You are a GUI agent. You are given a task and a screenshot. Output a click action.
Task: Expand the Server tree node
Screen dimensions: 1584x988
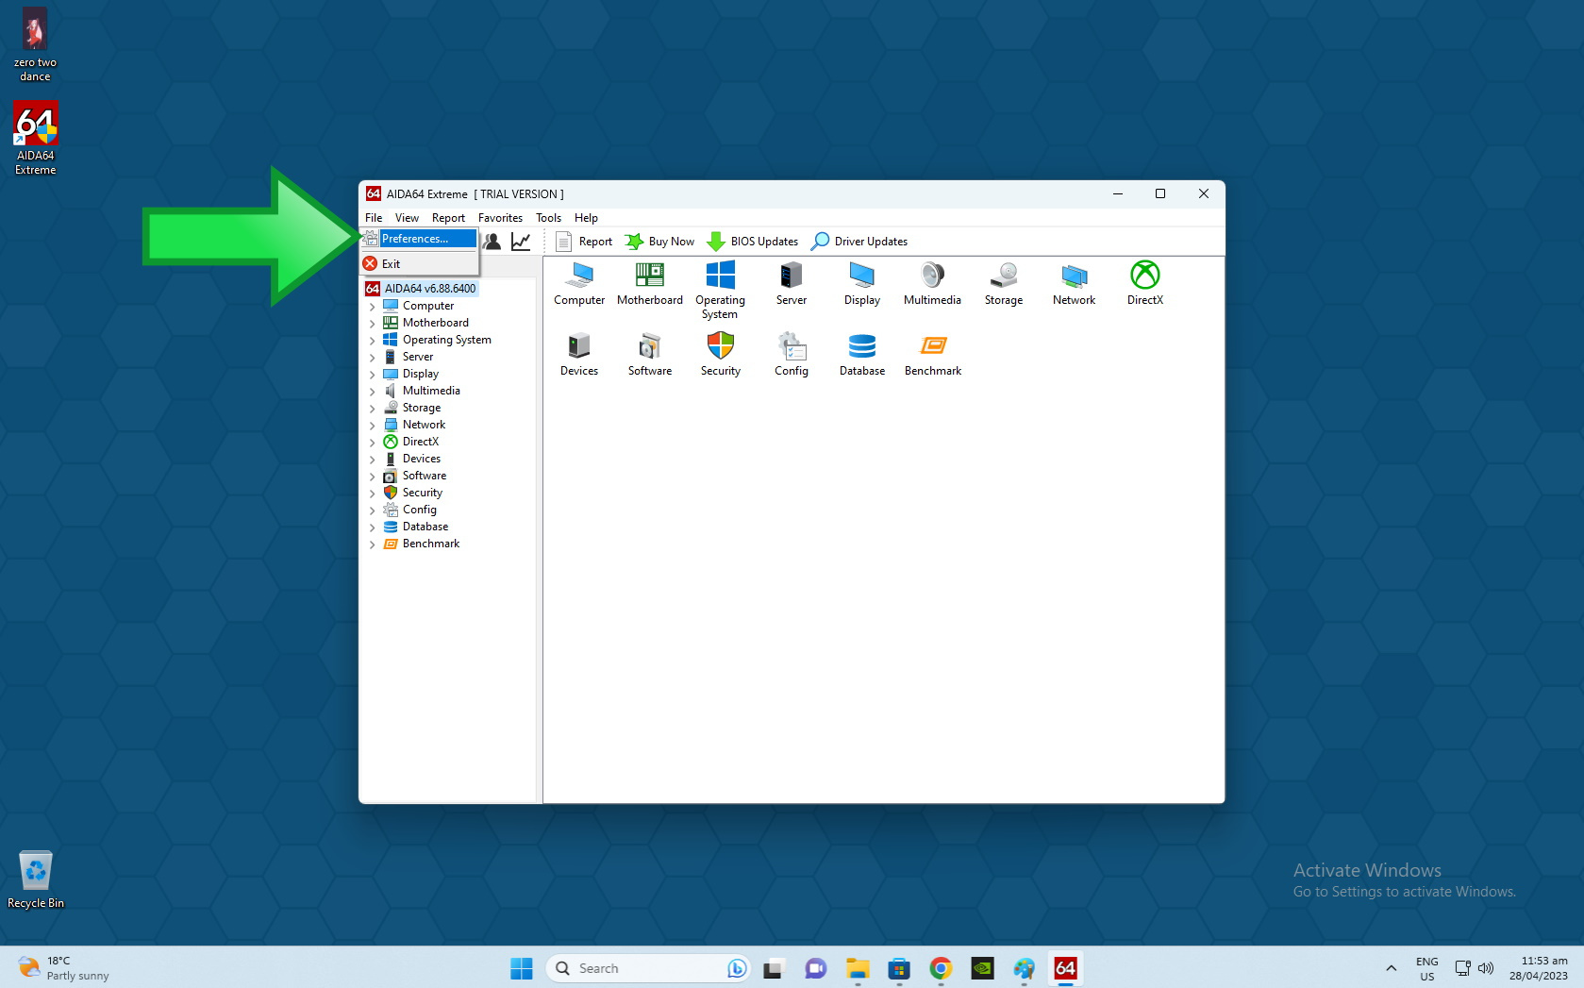[x=372, y=358]
